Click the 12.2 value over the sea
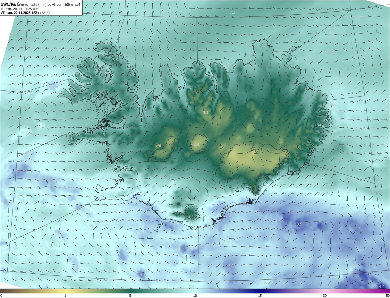Screen dimensions: 390x298 tap(142, 276)
